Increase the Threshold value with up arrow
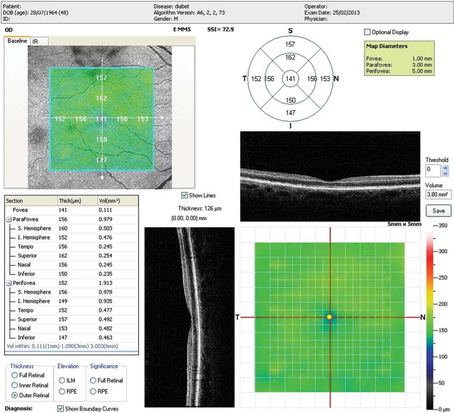Screen dimensions: 454x413 pos(445,168)
